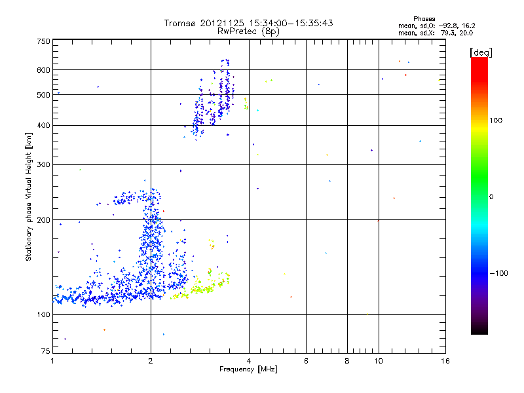Viewport: 524px width, 393px height.
Task: Click the purple F-layer echo cluster above 400 km
Action: point(214,100)
